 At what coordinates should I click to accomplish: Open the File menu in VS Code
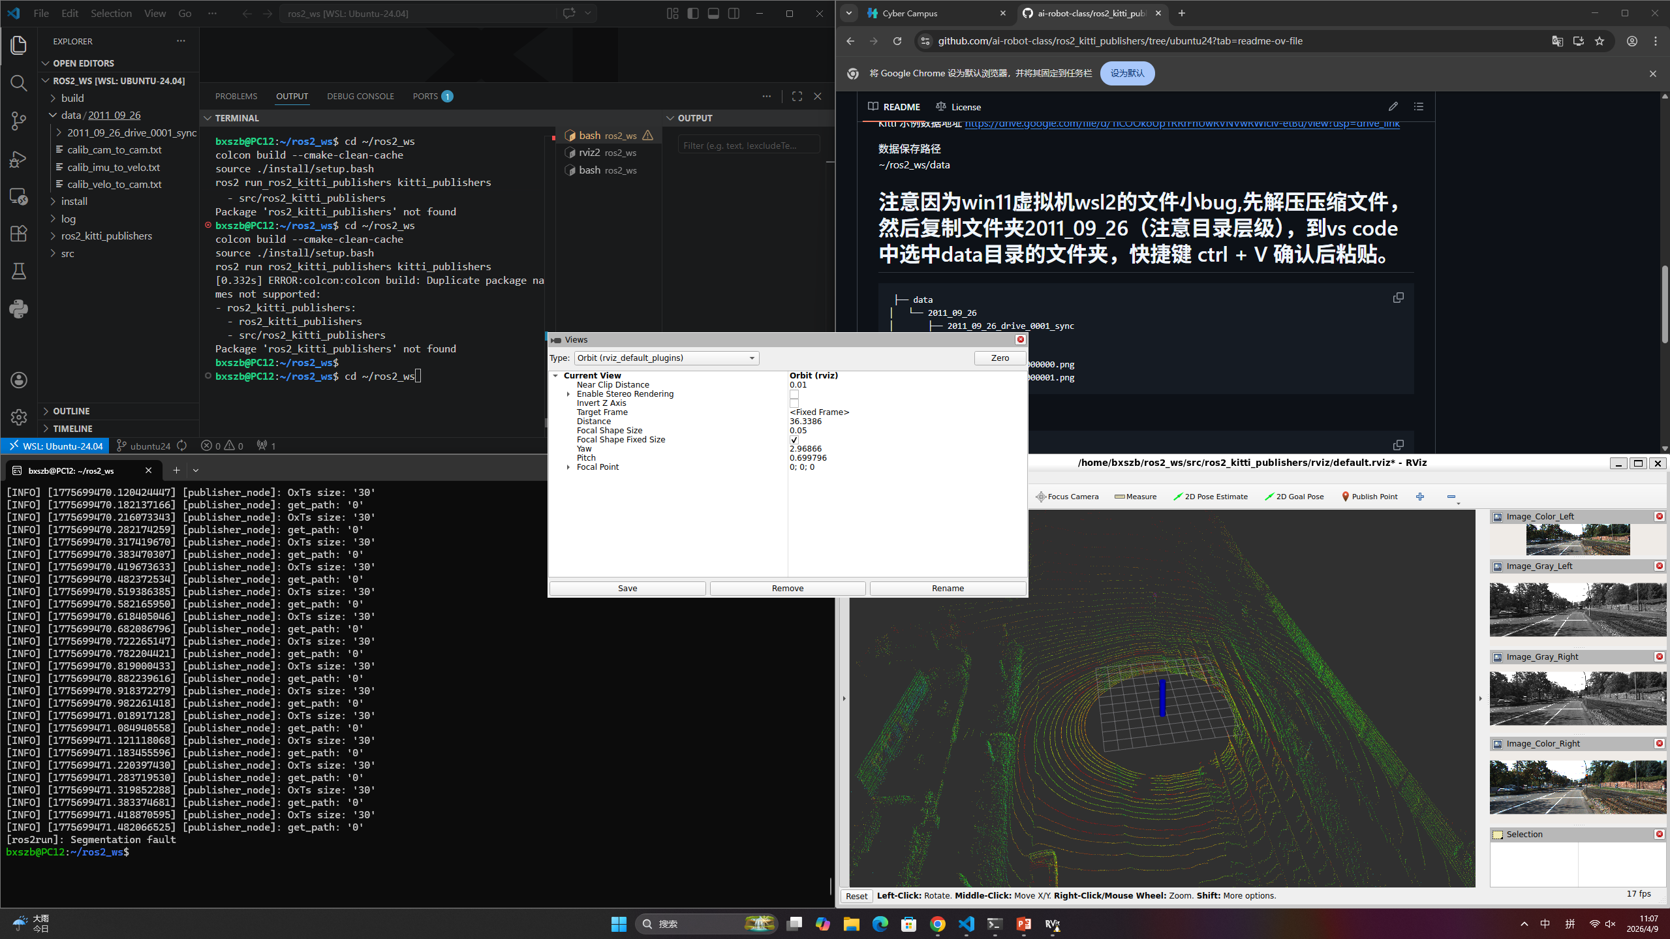40,13
